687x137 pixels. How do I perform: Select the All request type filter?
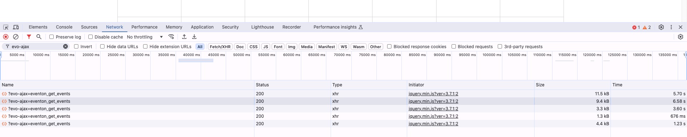200,47
